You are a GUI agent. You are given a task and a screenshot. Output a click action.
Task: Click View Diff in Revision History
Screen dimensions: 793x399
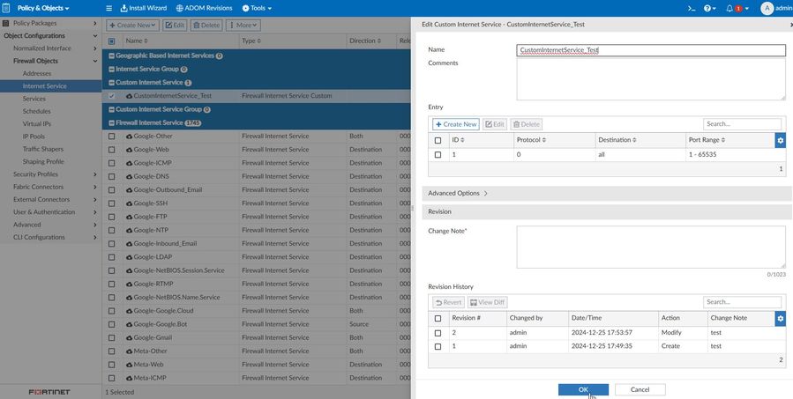487,302
